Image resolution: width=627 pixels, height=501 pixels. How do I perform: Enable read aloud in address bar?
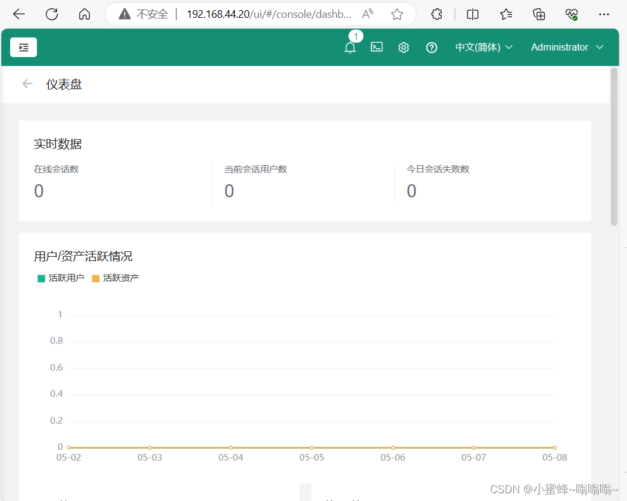(x=367, y=14)
